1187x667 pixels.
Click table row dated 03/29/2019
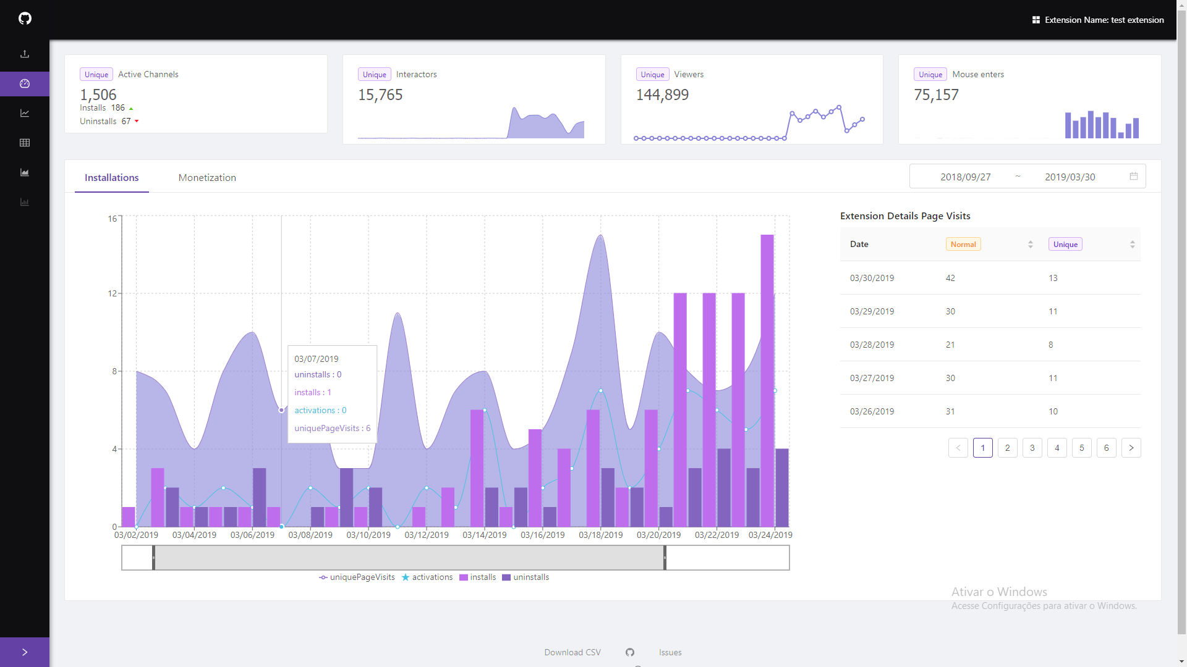pyautogui.click(x=990, y=311)
